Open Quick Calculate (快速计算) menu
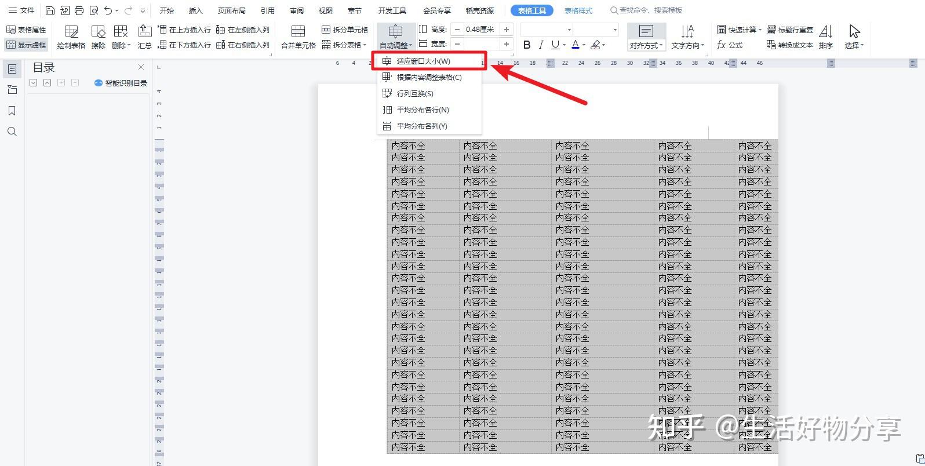This screenshot has height=466, width=925. click(739, 30)
